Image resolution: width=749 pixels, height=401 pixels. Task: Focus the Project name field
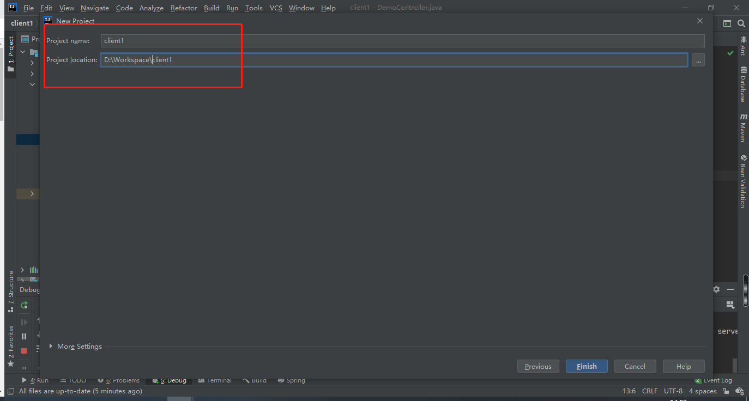[x=402, y=41]
